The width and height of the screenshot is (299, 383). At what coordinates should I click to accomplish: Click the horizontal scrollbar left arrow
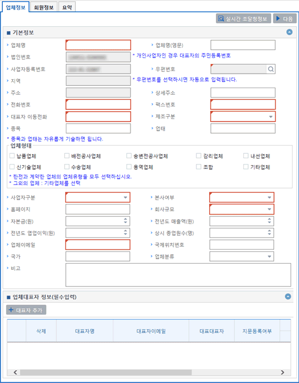coord(15,372)
